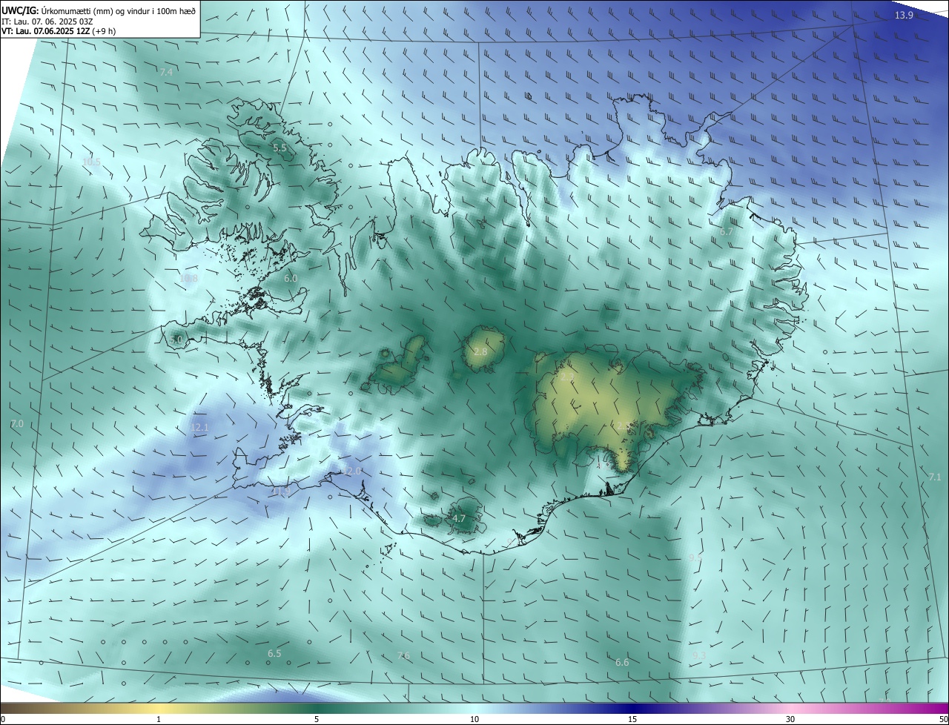The image size is (949, 725).
Task: Click the 6.0 value label
Action: click(x=291, y=278)
